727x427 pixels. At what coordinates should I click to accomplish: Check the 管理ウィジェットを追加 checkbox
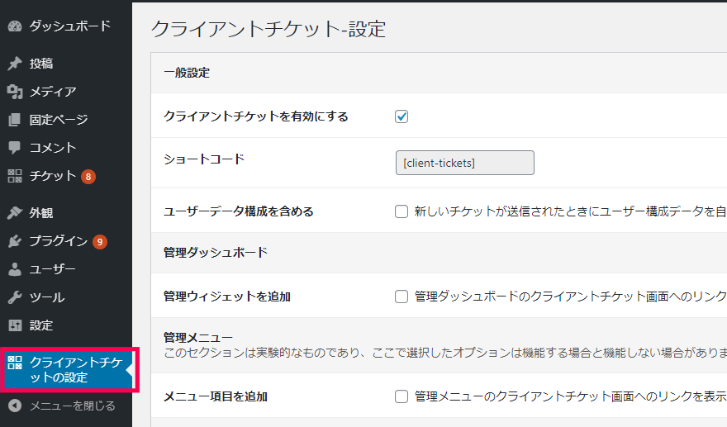(402, 297)
